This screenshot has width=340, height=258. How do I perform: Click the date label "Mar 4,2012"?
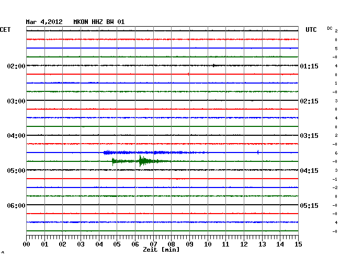coord(44,22)
